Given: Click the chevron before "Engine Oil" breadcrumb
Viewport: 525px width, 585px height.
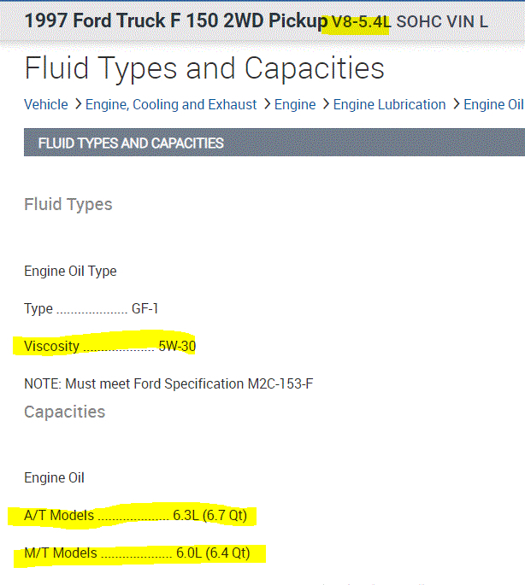Looking at the screenshot, I should point(455,105).
